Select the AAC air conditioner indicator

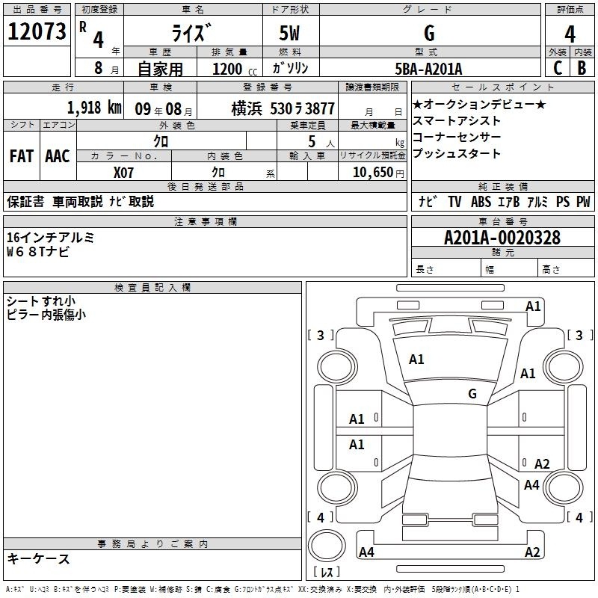(x=58, y=155)
